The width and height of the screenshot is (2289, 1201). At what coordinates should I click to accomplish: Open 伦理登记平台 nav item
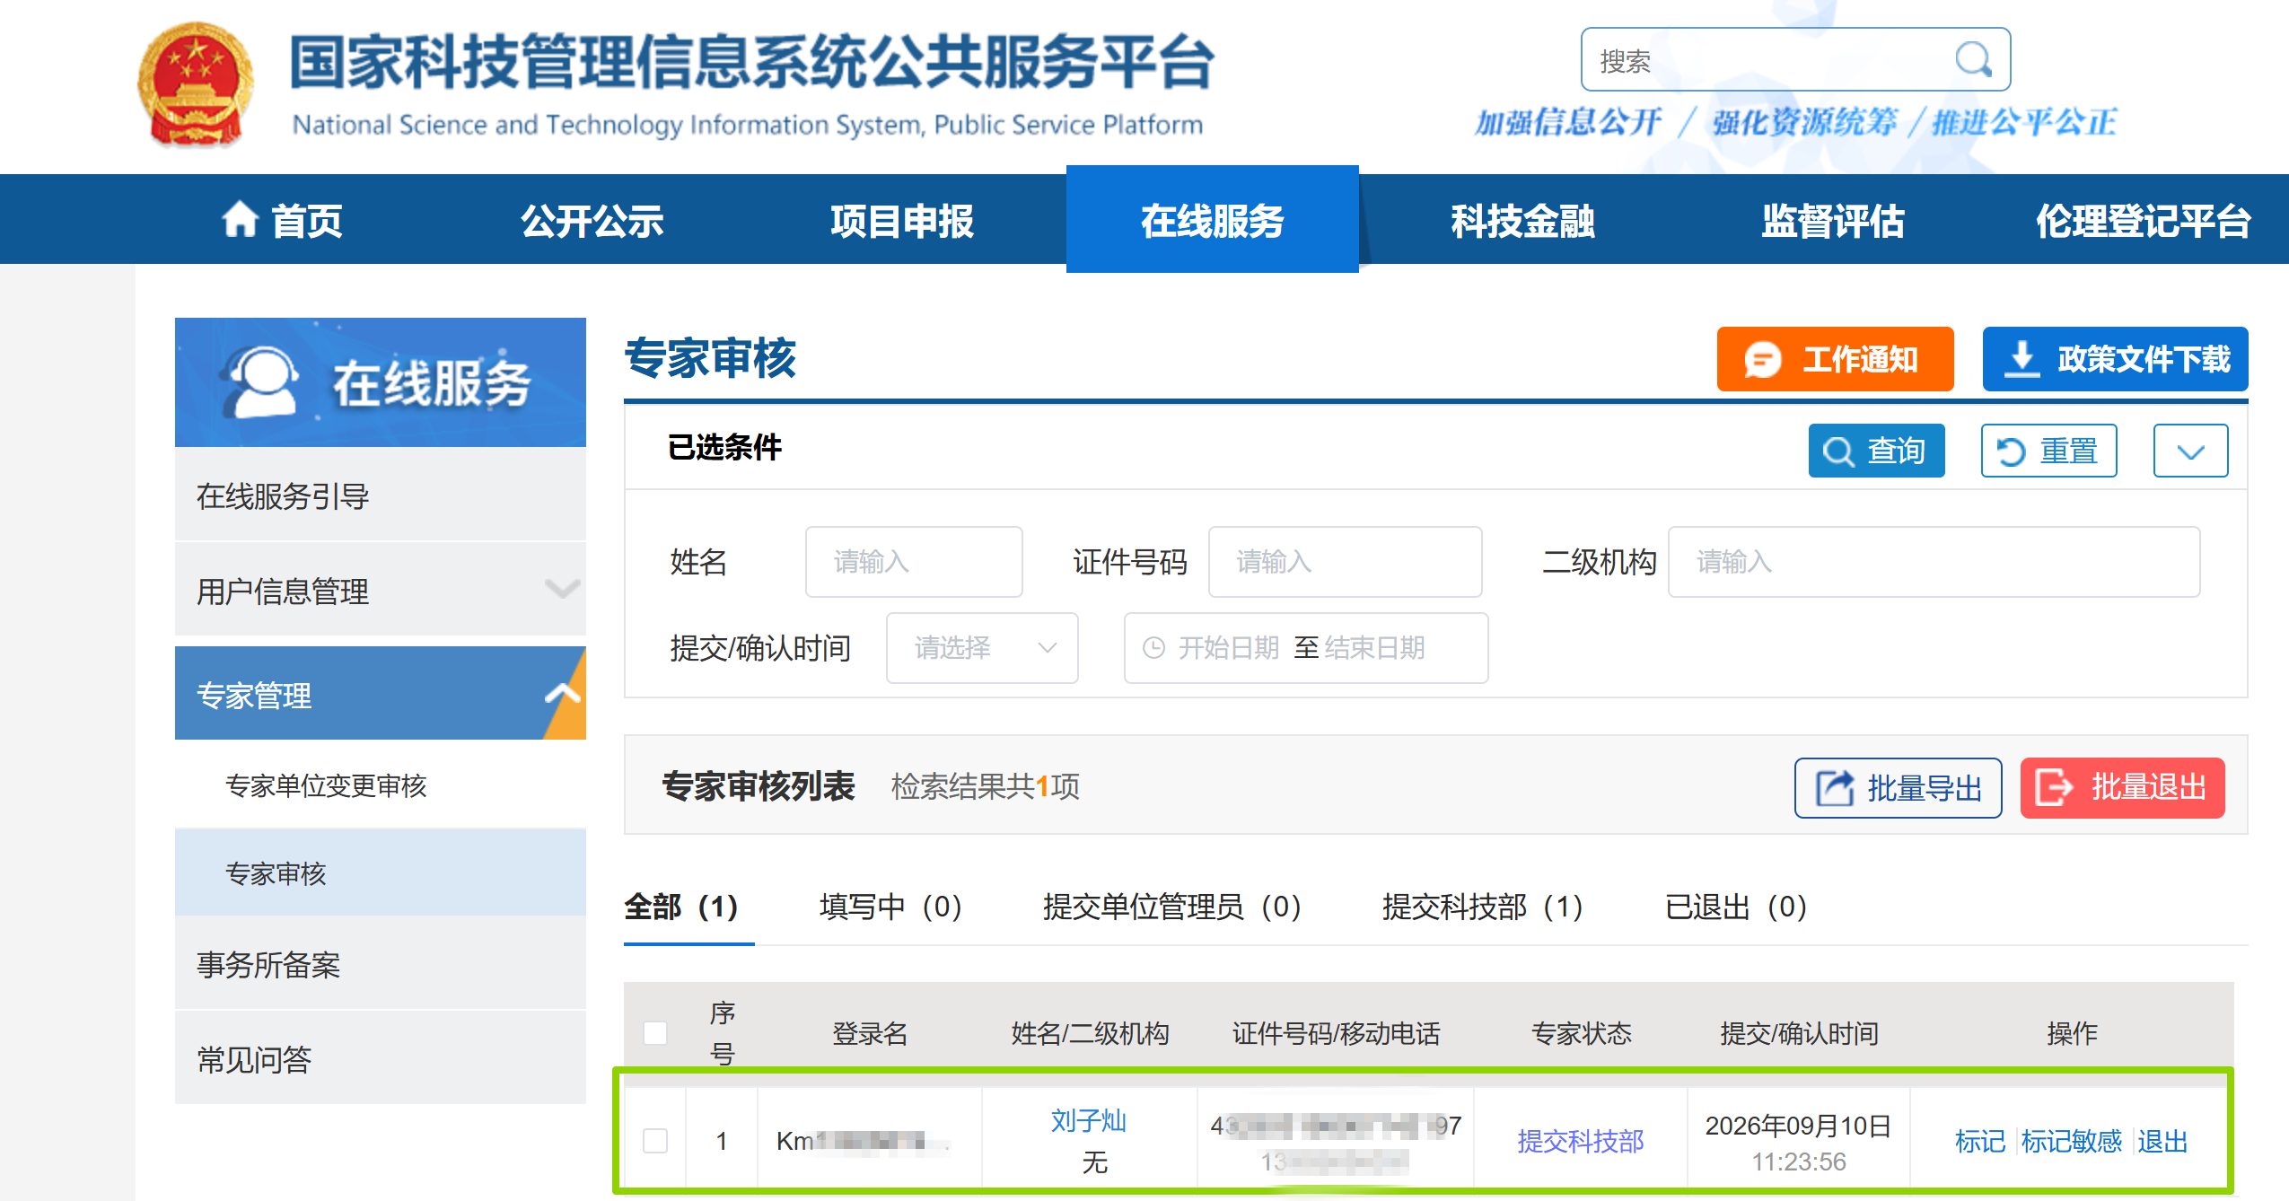[x=2143, y=221]
